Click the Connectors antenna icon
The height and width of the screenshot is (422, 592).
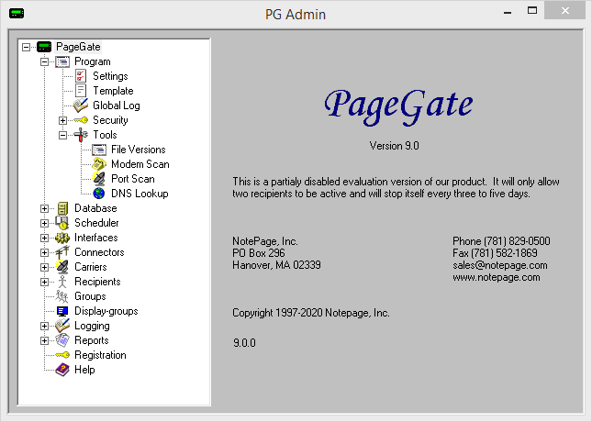tap(62, 252)
